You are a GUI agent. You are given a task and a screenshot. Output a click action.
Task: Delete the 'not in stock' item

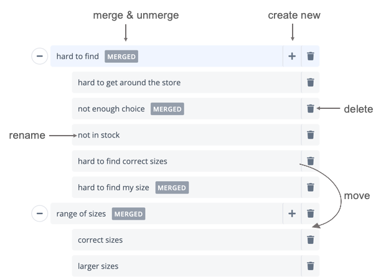[x=311, y=135]
